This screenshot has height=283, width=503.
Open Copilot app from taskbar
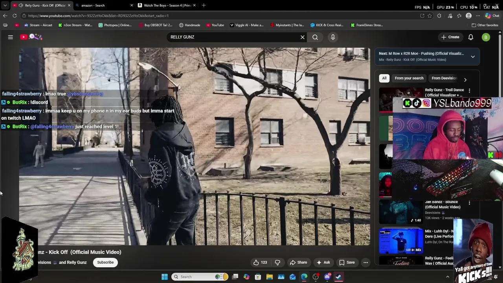point(246,277)
